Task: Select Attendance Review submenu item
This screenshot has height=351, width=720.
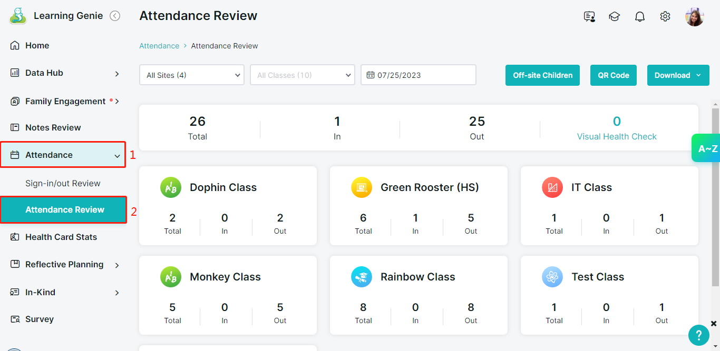Action: point(63,209)
